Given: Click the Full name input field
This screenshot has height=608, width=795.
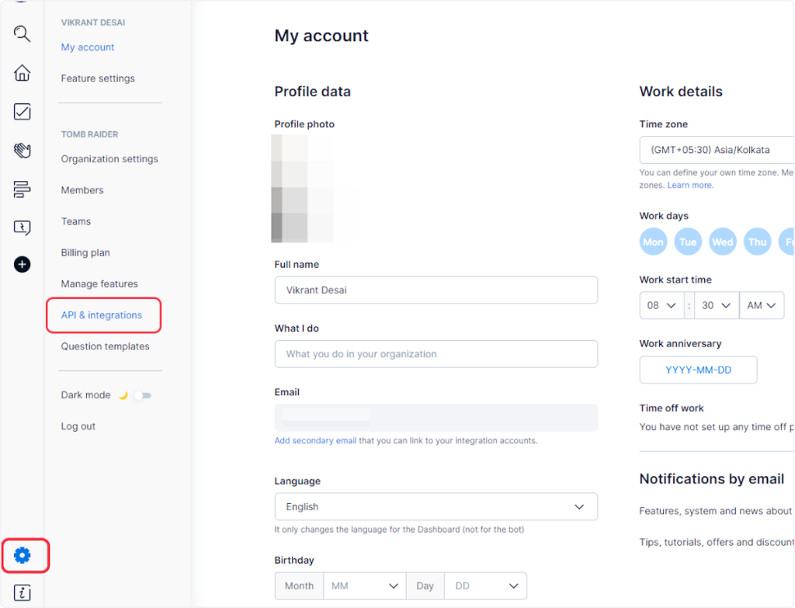Looking at the screenshot, I should pyautogui.click(x=436, y=290).
